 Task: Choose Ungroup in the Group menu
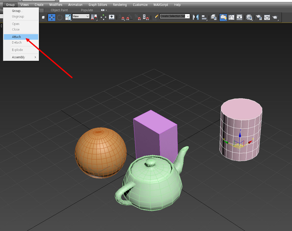point(21,16)
